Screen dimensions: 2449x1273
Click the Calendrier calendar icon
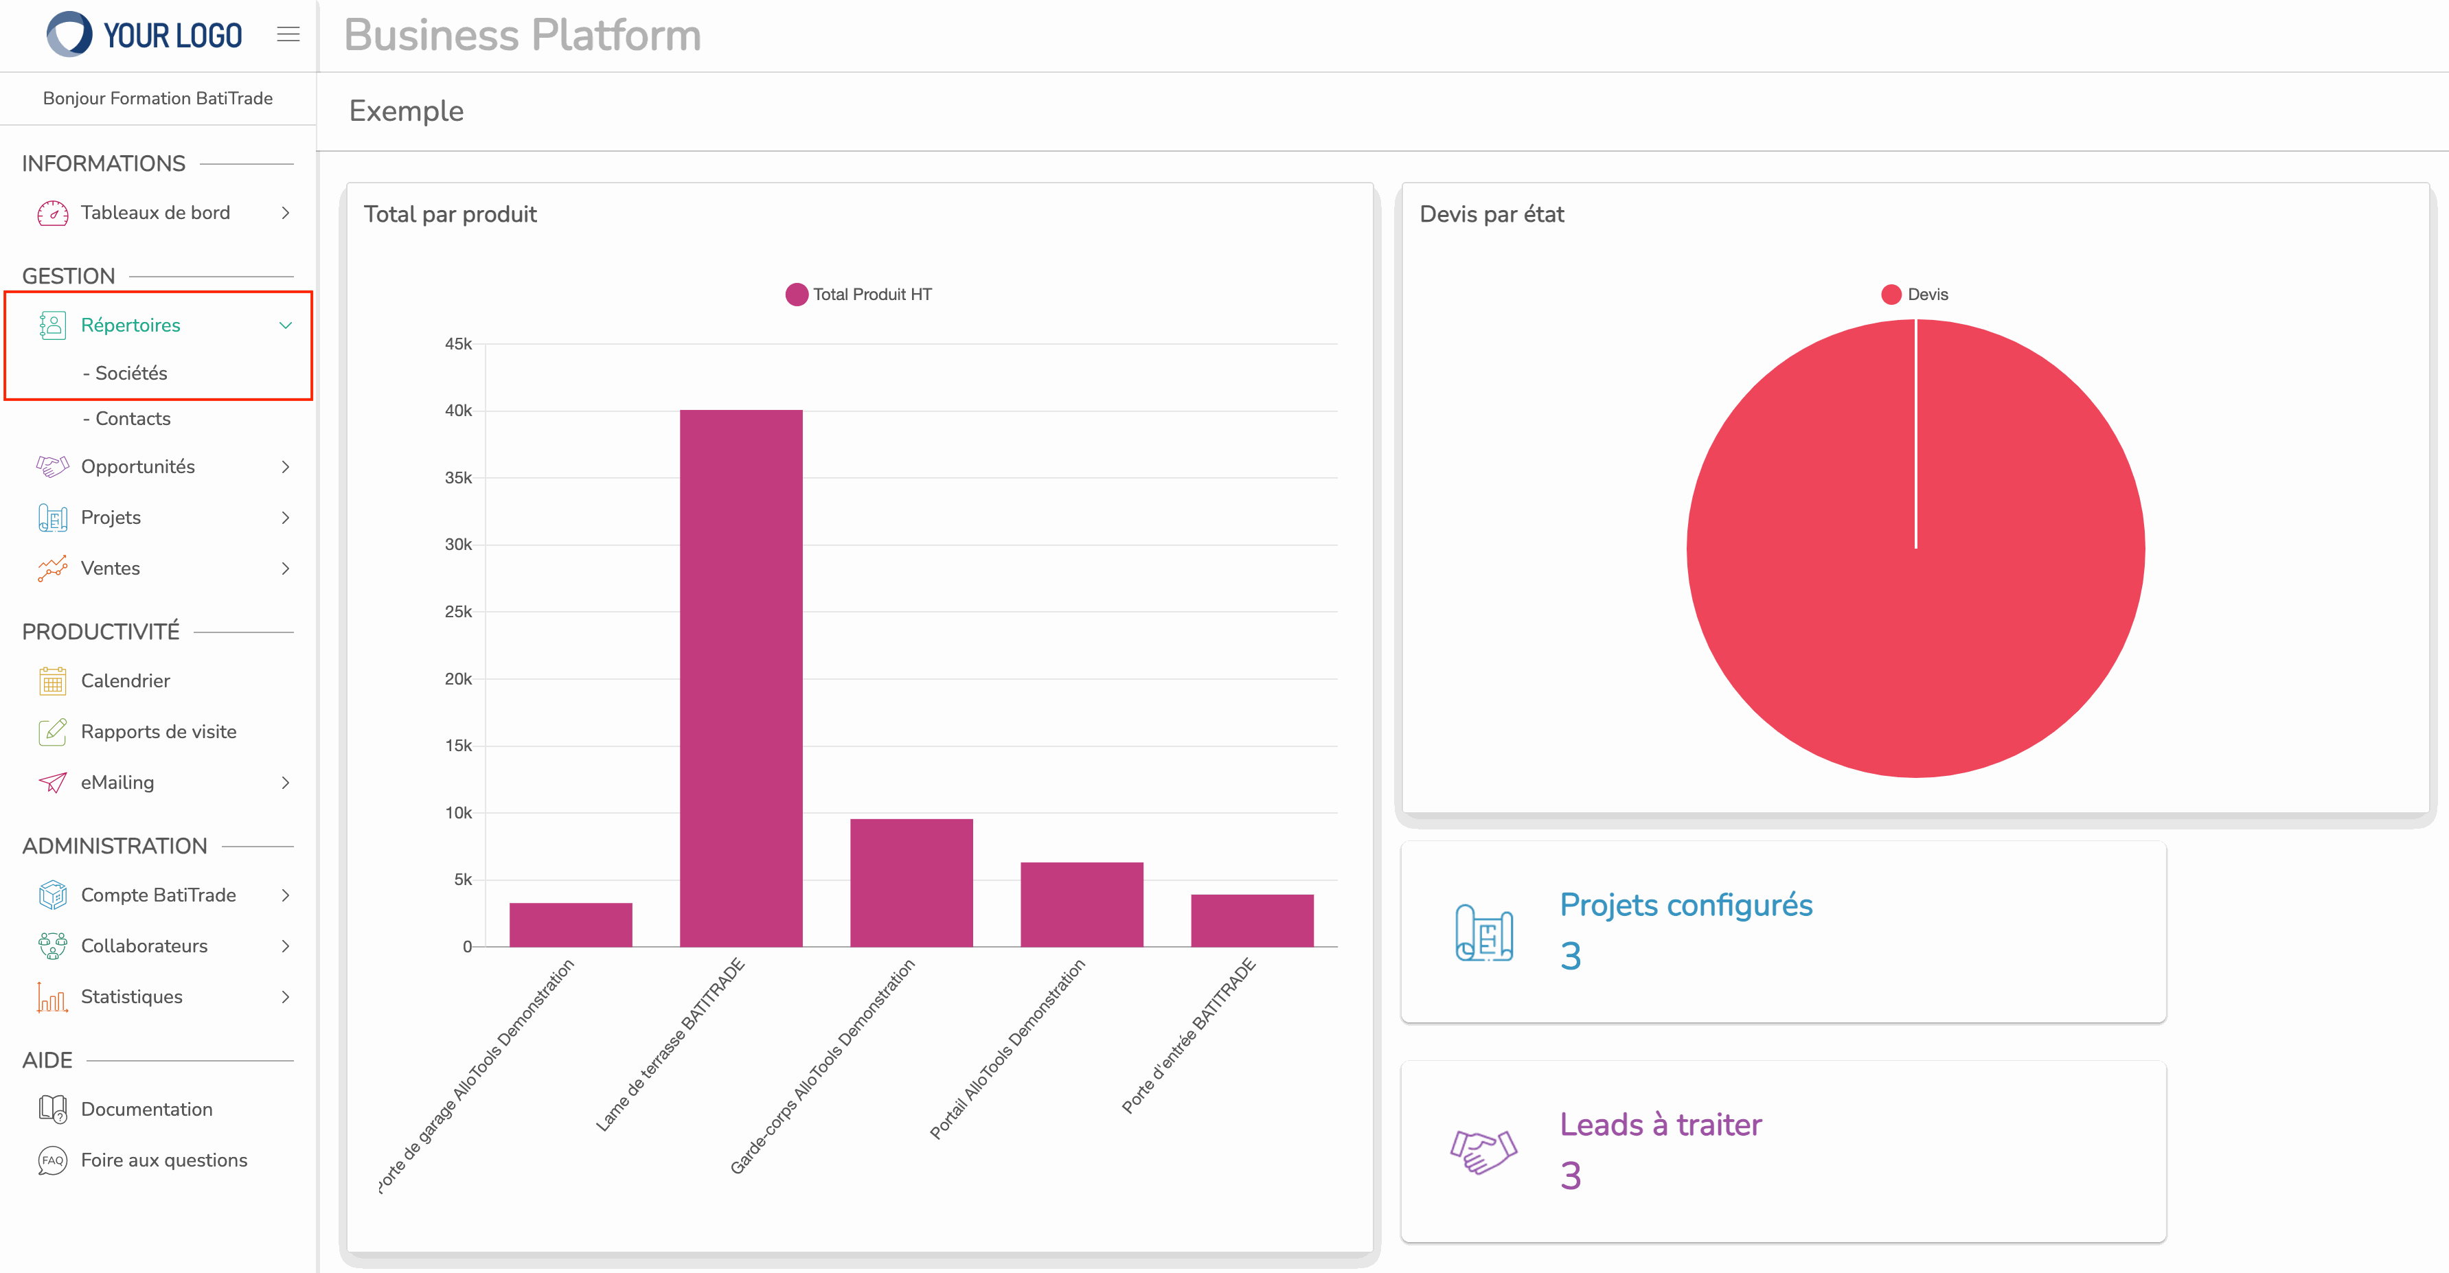(52, 680)
